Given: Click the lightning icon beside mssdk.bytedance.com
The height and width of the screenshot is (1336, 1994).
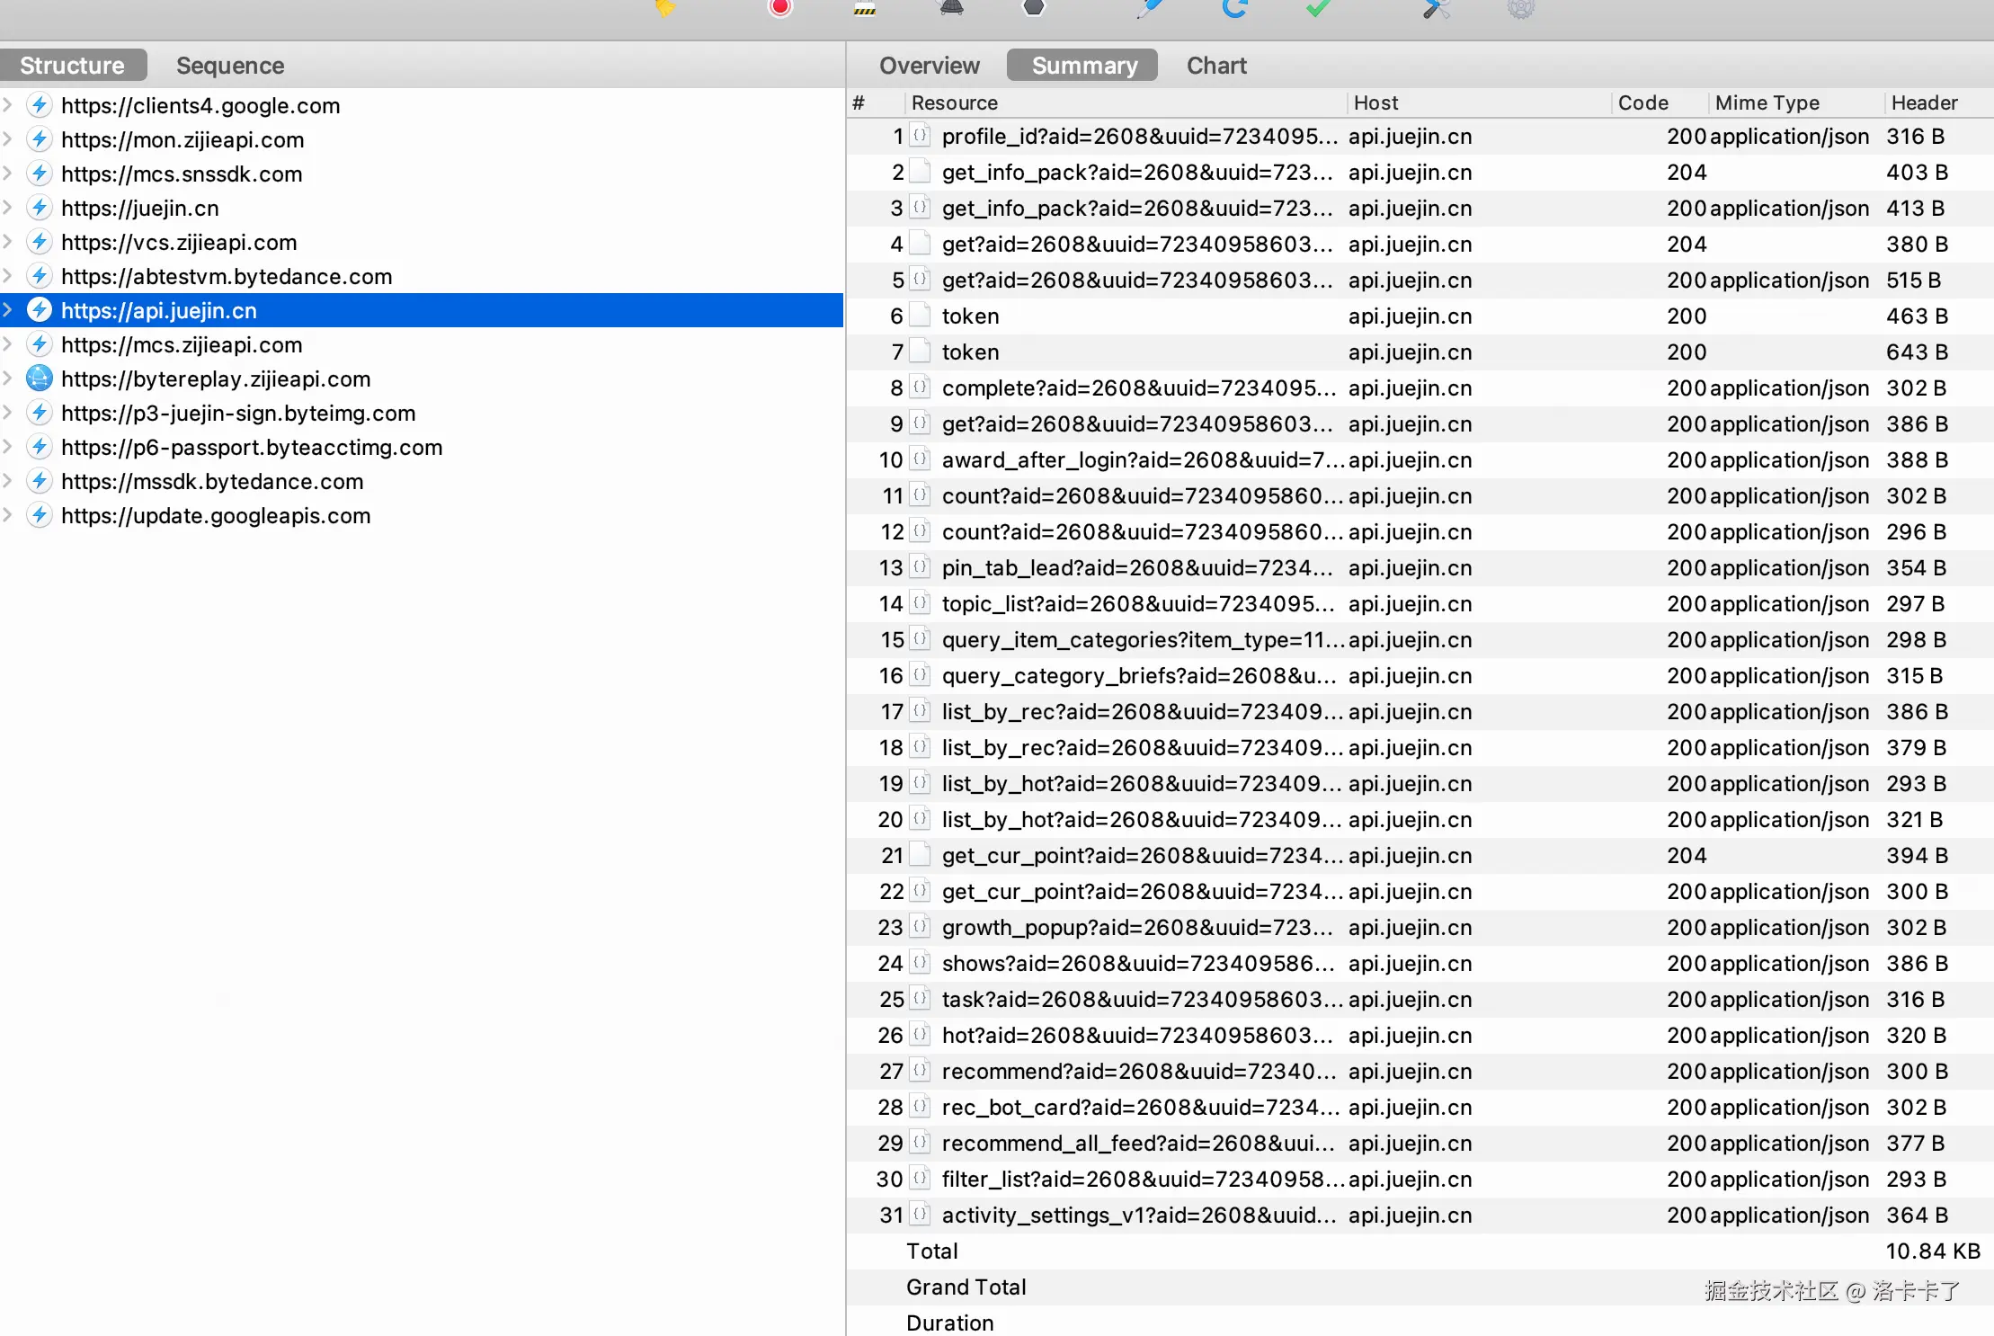Looking at the screenshot, I should pyautogui.click(x=39, y=481).
